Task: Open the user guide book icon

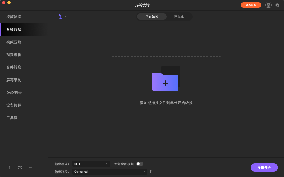Action: click(9, 168)
